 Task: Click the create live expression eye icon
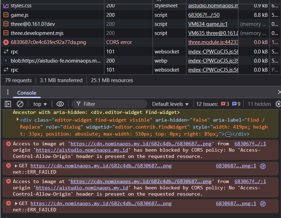(60, 104)
